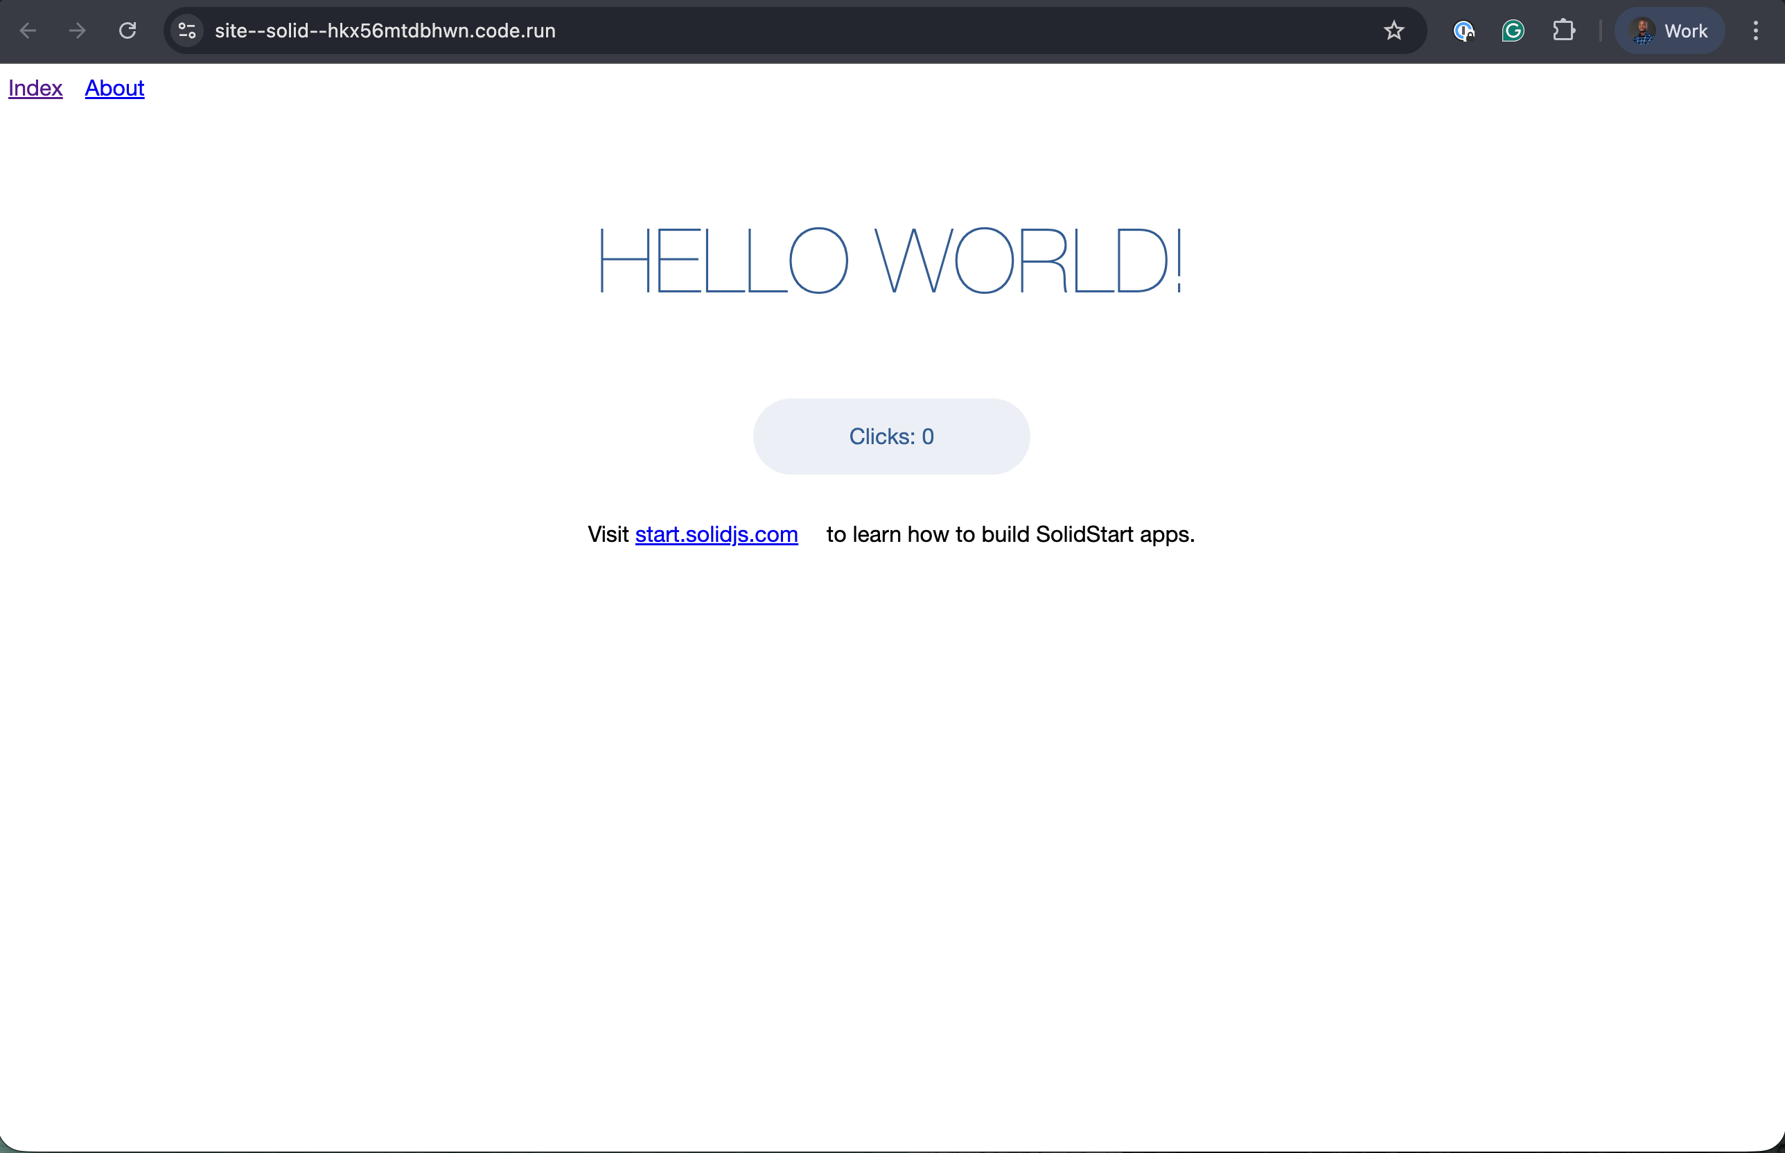Follow the start.solidjs.com link
This screenshot has height=1153, width=1785.
716,534
